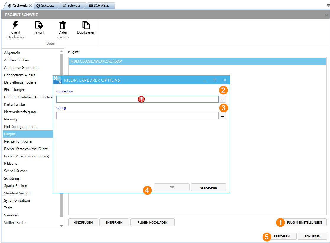Screen dimensions: 330x243
Task: Click the Config browse ellipsis button
Action: pyautogui.click(x=222, y=116)
